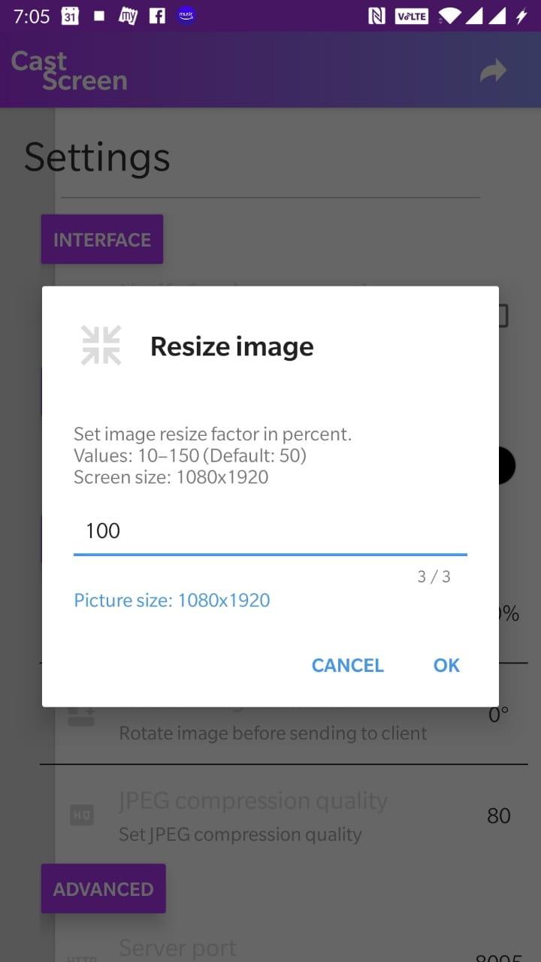The image size is (541, 962).
Task: Tap the VoLTE indicator icon
Action: [411, 16]
